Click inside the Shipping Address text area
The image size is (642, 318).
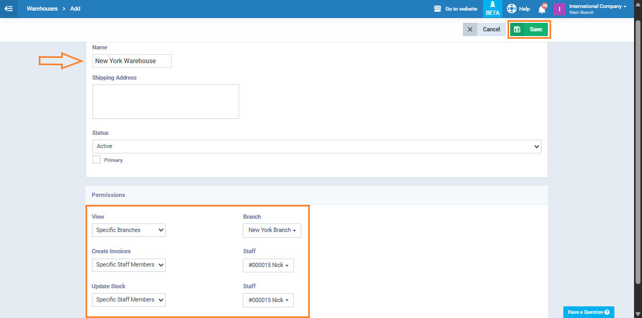click(x=166, y=101)
